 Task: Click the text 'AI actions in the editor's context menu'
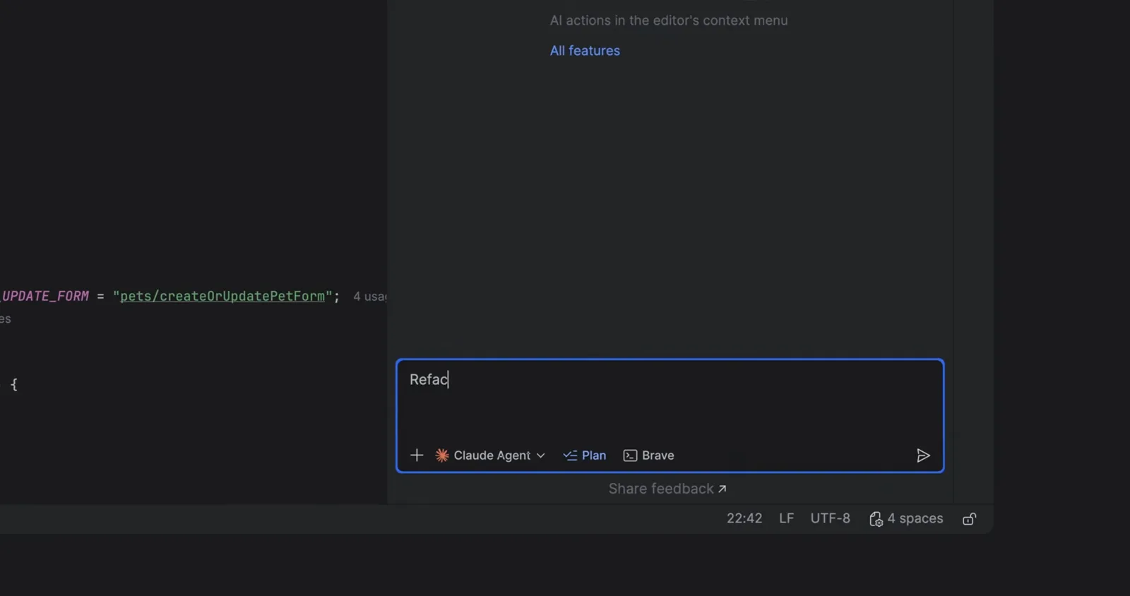[669, 20]
